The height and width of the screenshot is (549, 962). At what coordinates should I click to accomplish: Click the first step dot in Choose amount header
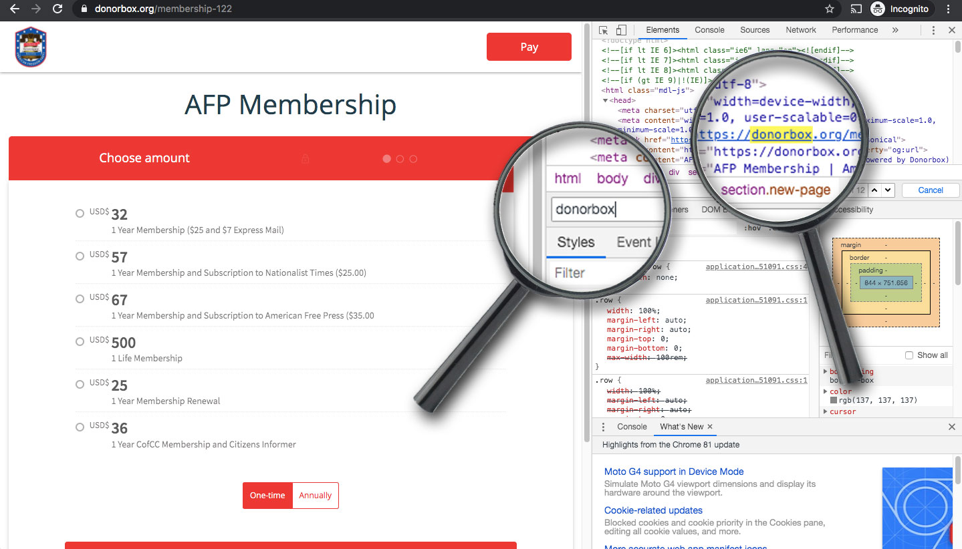(386, 159)
